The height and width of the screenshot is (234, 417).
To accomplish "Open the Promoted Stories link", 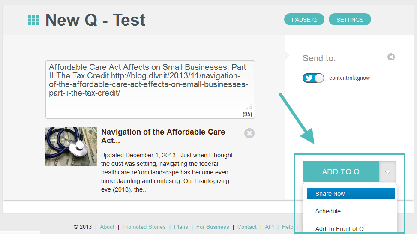I will pos(144,227).
